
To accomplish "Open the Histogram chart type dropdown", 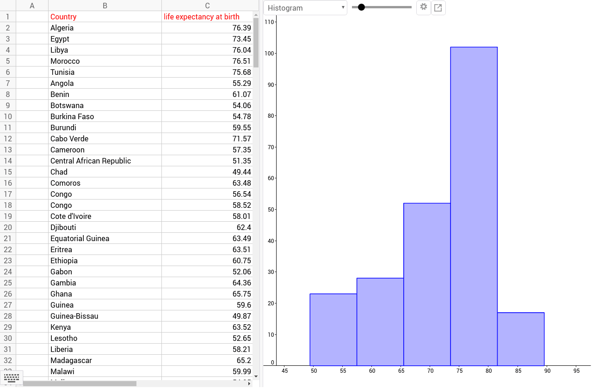I will click(x=305, y=8).
